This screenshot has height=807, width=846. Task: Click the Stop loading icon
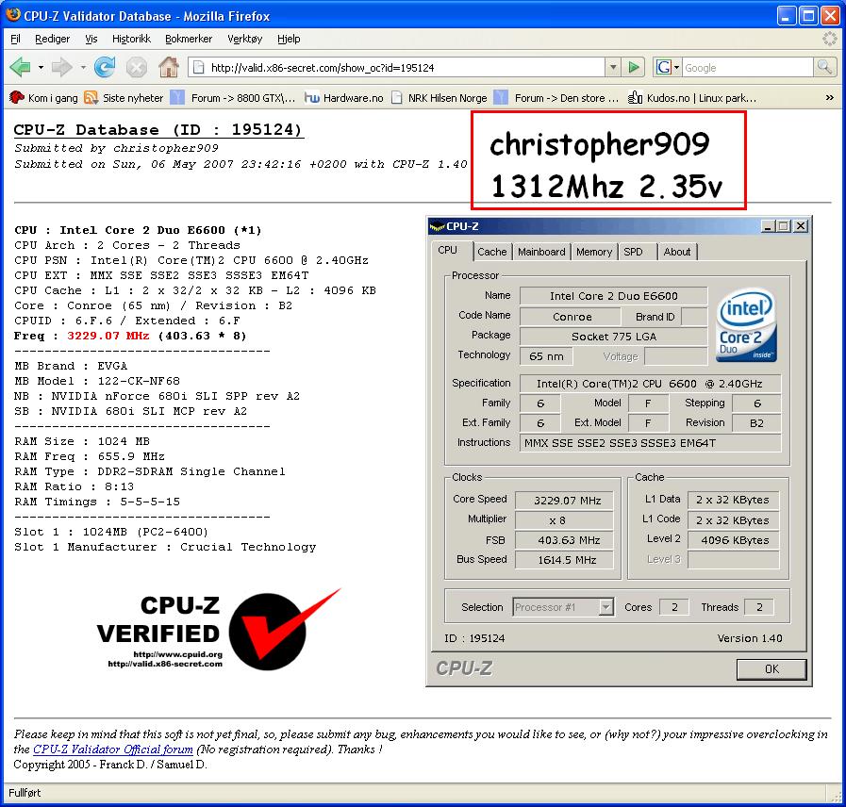(137, 68)
